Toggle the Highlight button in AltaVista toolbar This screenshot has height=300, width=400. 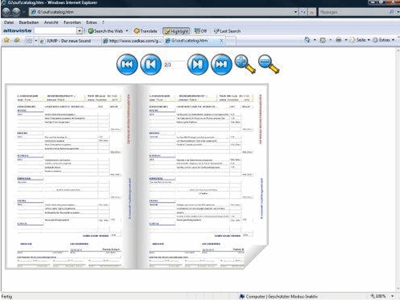[177, 31]
